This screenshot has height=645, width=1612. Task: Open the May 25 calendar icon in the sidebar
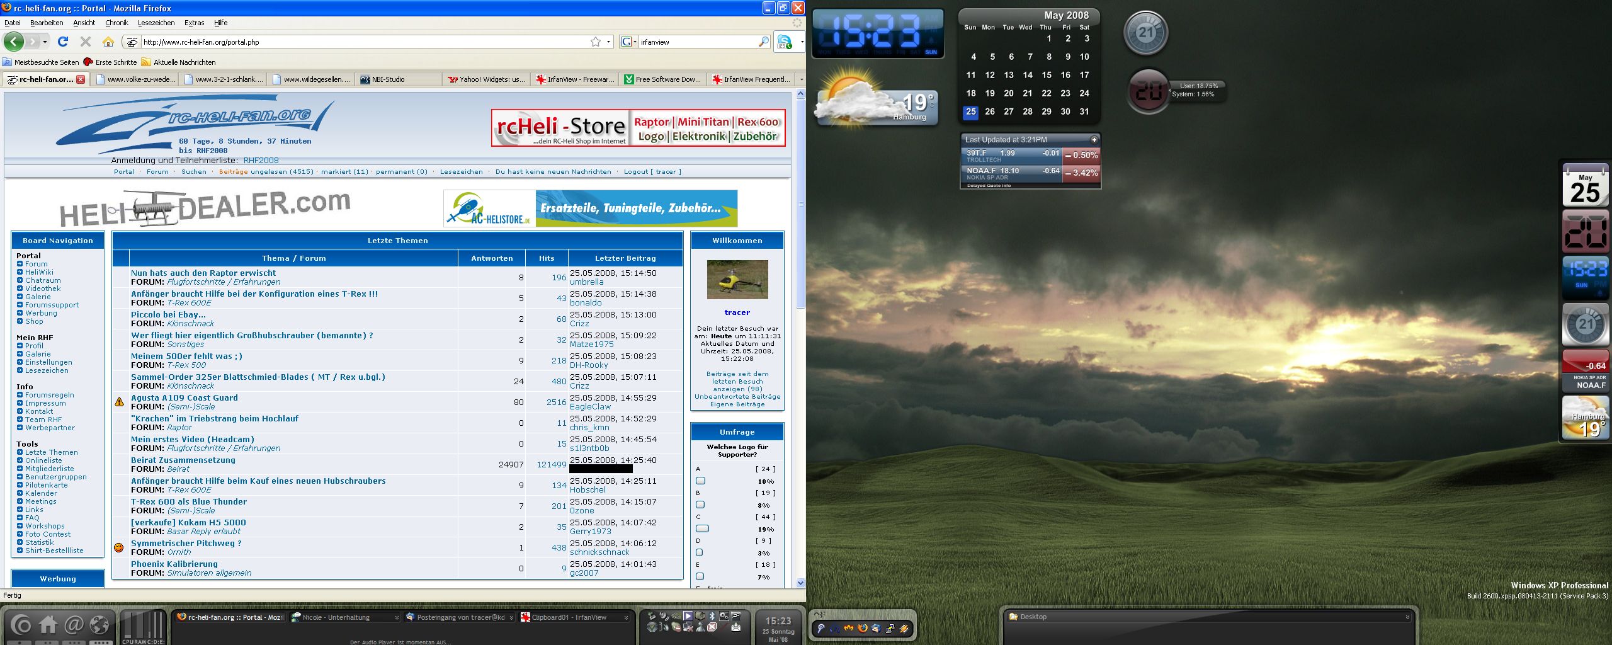click(x=1585, y=186)
